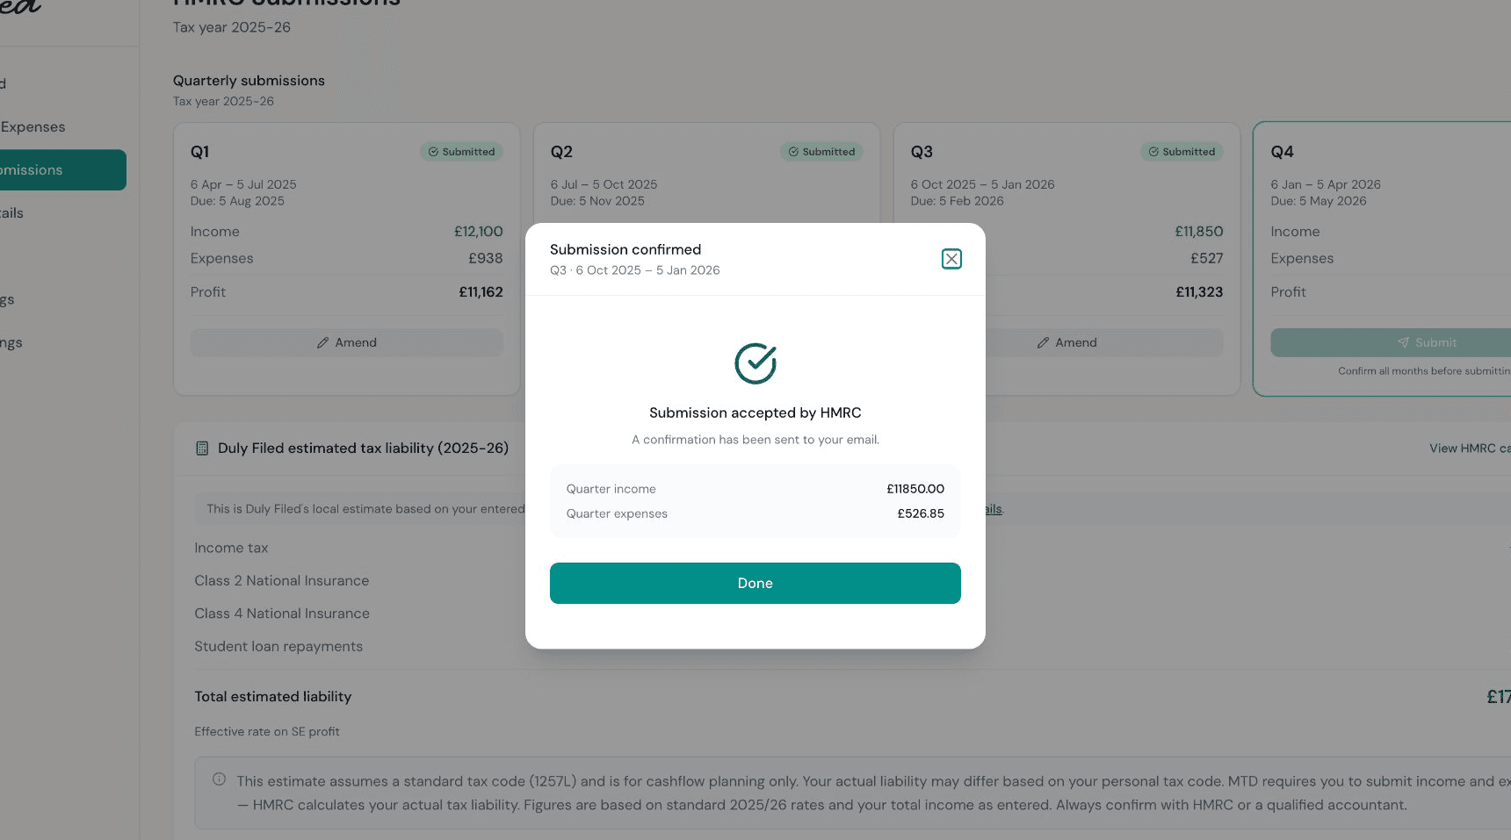Expand the Duly Filed estimated tax liability section
The height and width of the screenshot is (840, 1511).
point(363,448)
